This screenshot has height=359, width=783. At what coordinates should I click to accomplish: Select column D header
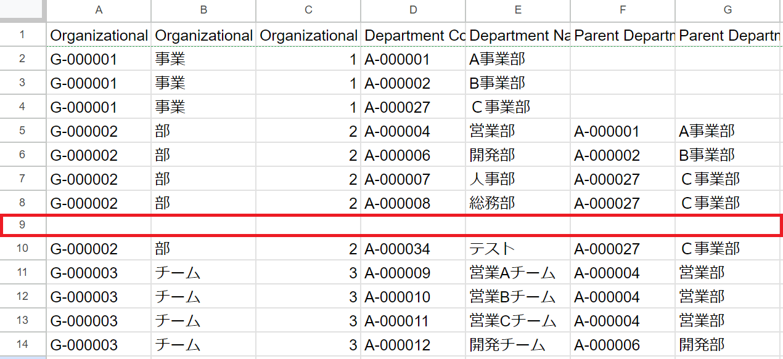[x=413, y=10]
